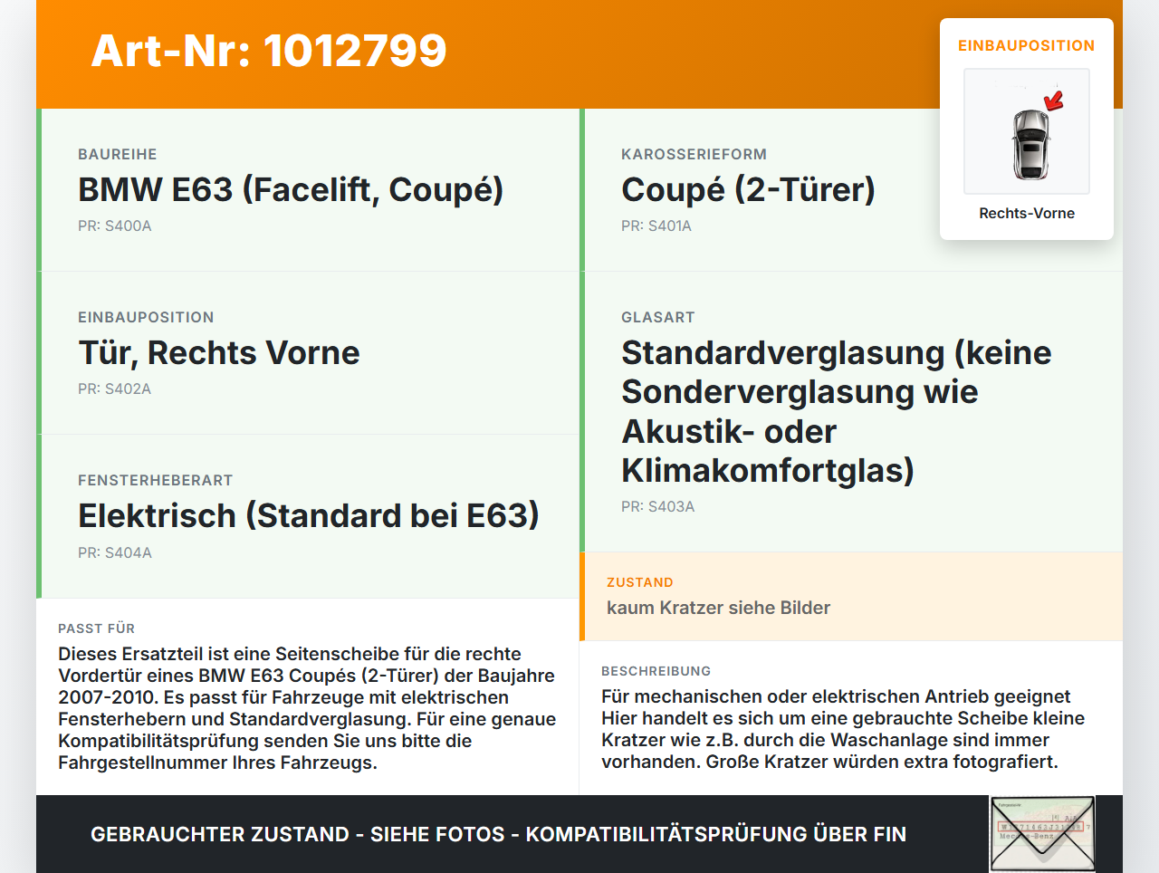Select the Standardverglasung glass type text
This screenshot has height=873, width=1159.
(x=837, y=411)
